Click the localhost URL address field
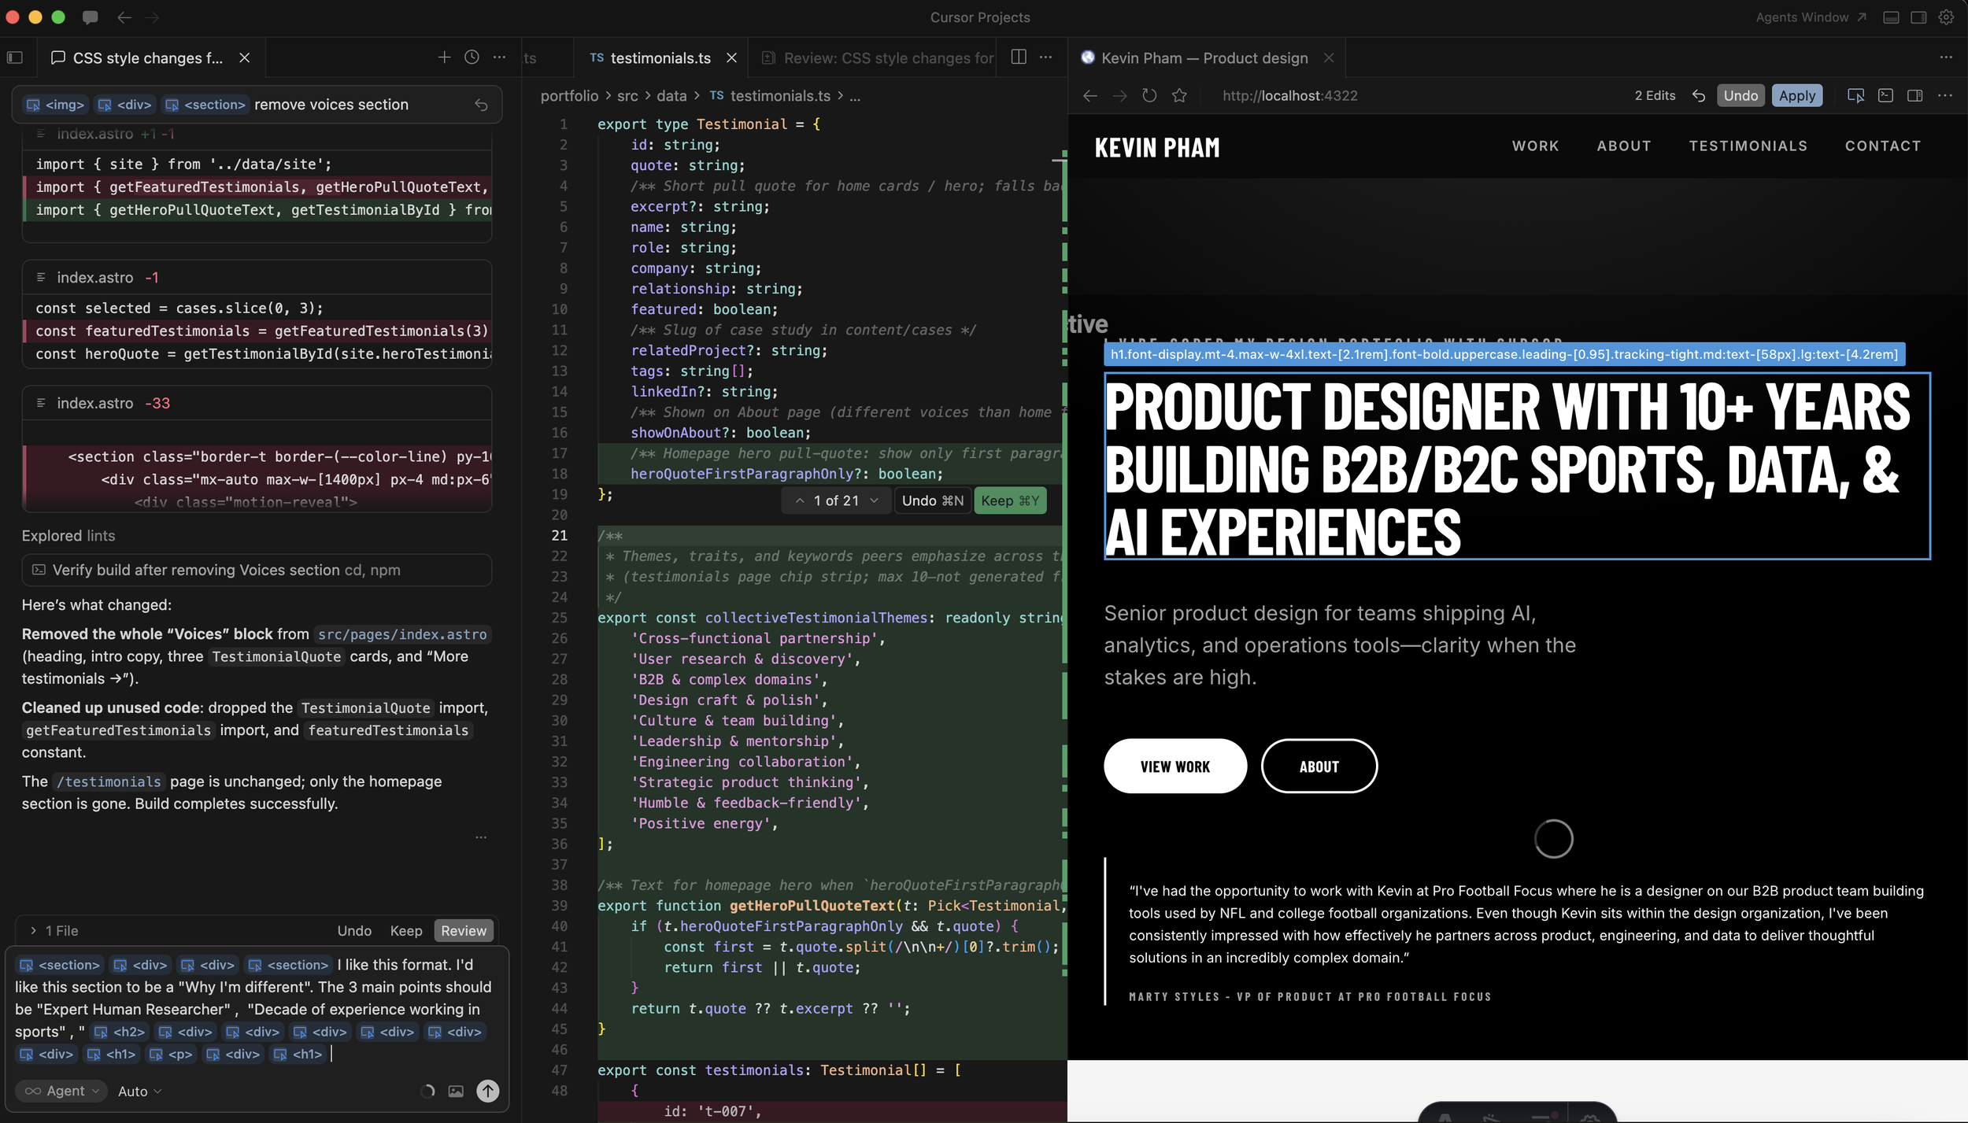This screenshot has height=1123, width=1968. pos(1289,95)
